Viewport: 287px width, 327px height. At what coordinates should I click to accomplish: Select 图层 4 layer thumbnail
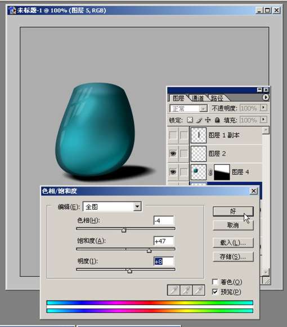[199, 172]
